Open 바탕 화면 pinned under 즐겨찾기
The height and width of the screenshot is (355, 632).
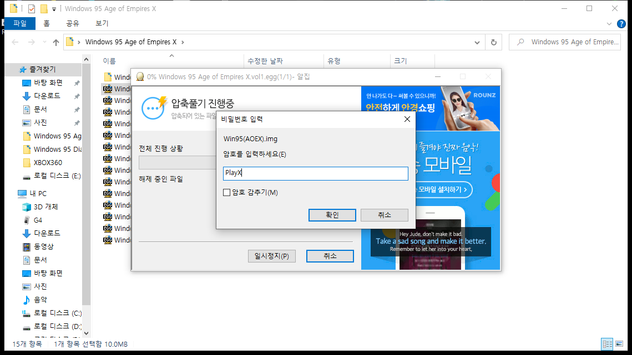48,83
